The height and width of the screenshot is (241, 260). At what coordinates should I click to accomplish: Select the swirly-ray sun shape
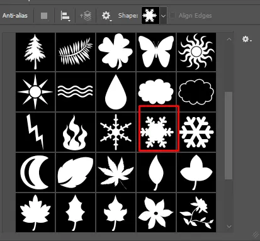pyautogui.click(x=196, y=52)
